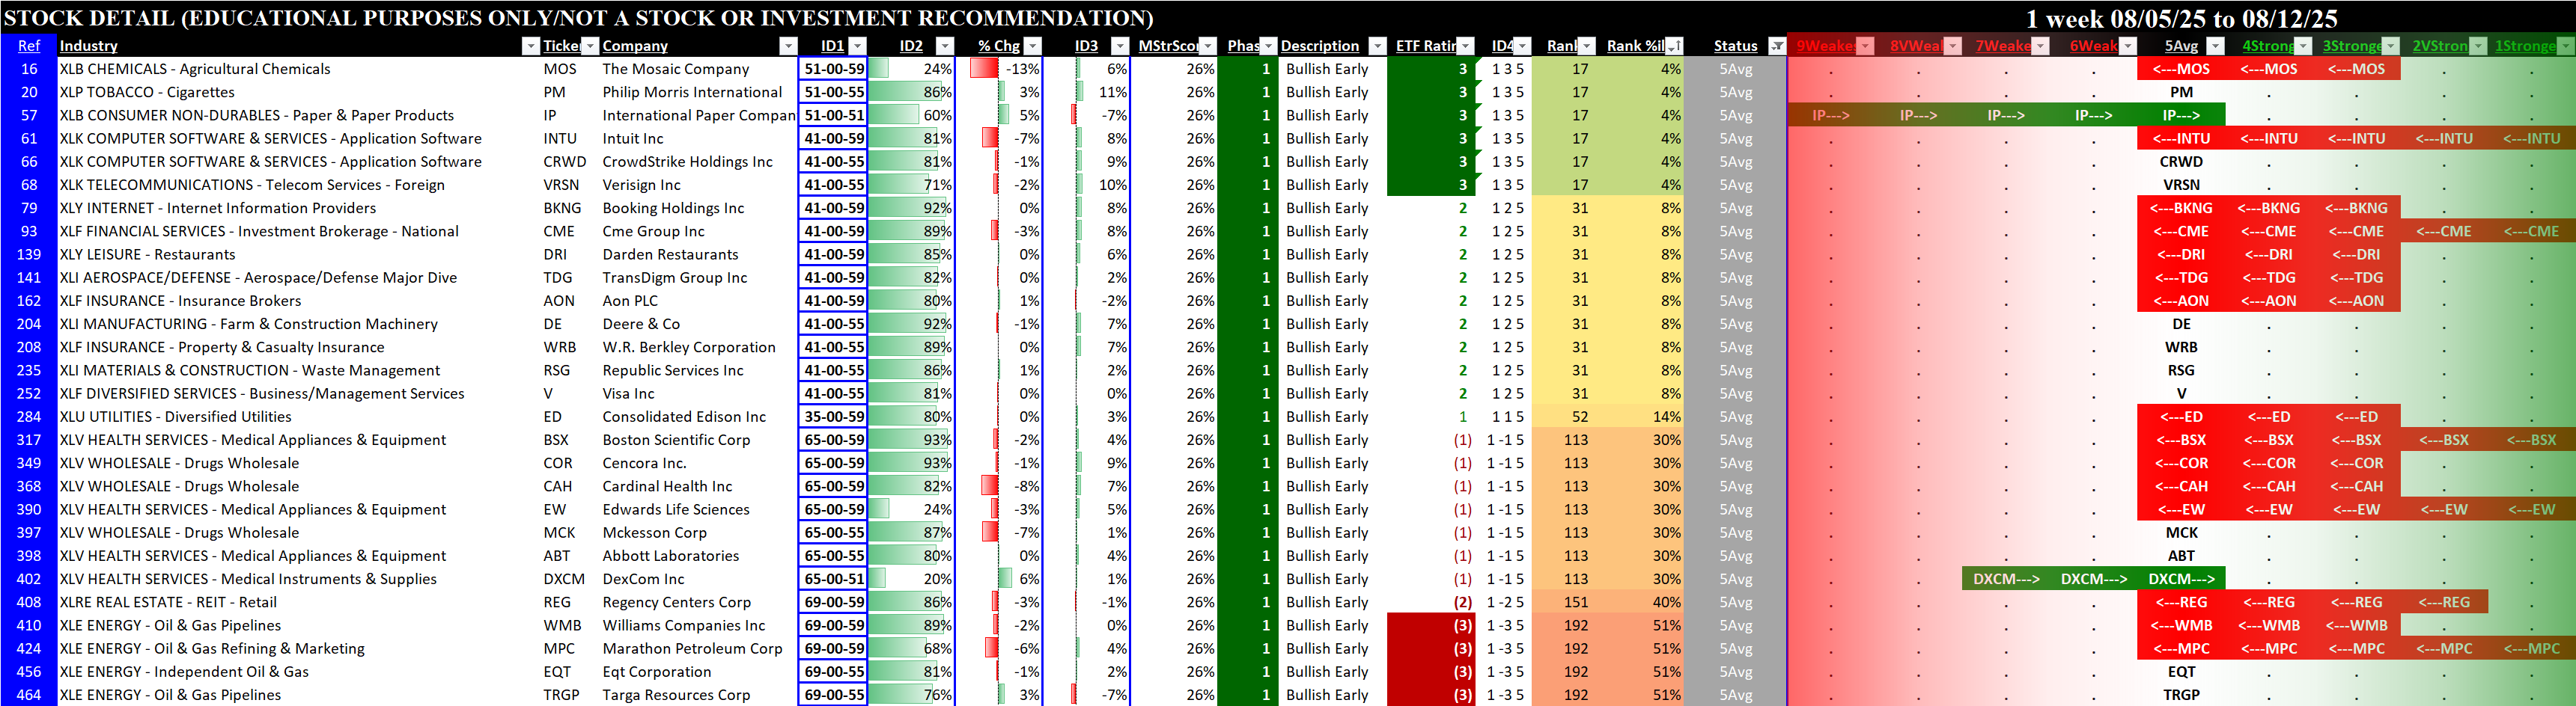This screenshot has height=706, width=2576.
Task: Select Ticker column cell 'DXCM'
Action: (570, 579)
